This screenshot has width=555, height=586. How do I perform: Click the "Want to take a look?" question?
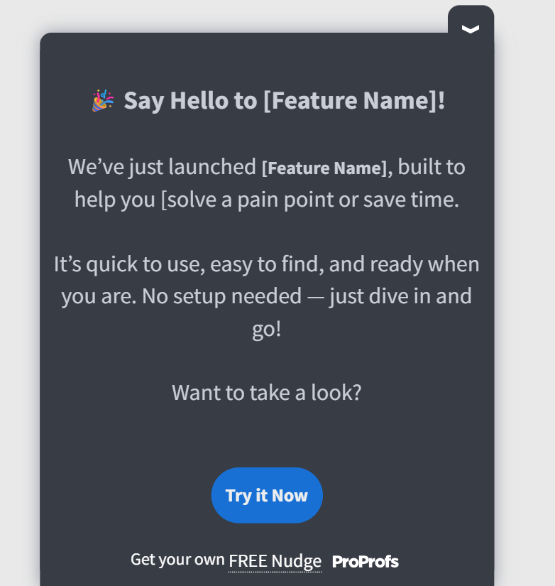coord(267,392)
